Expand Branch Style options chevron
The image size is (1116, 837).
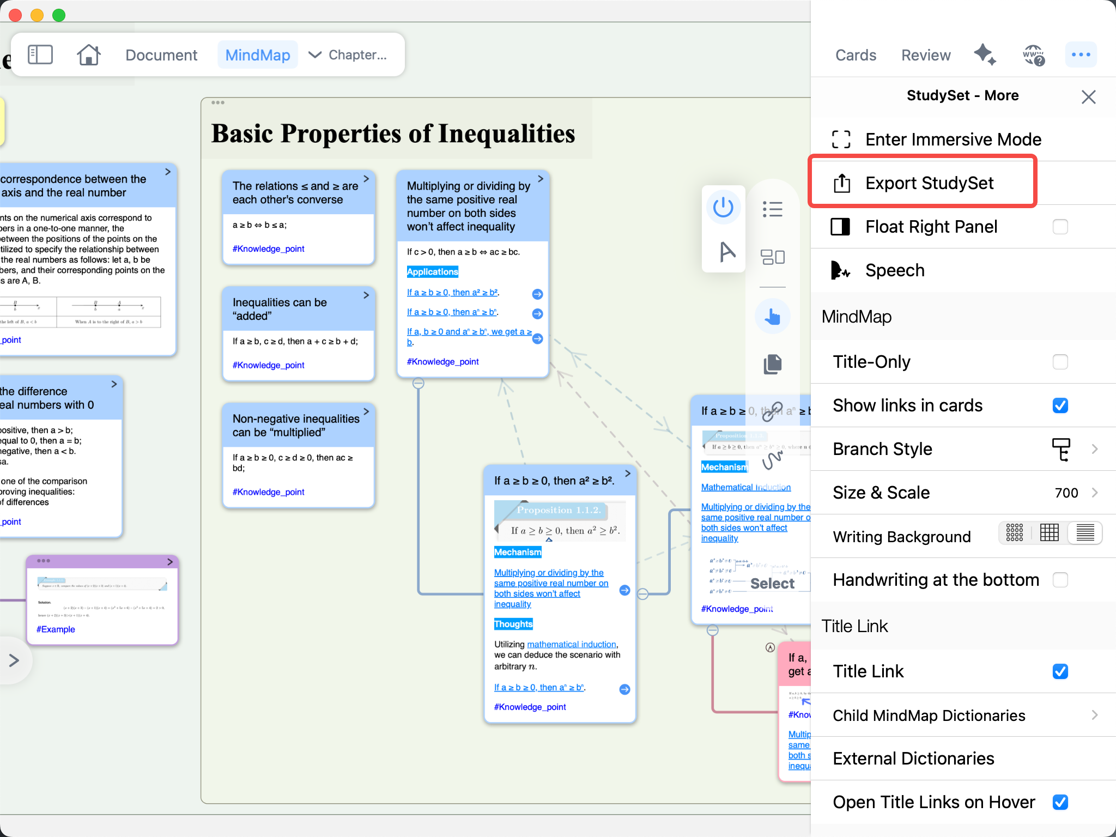tap(1095, 449)
